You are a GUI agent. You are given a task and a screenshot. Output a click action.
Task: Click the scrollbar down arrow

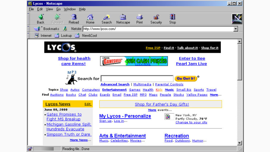pos(239,143)
